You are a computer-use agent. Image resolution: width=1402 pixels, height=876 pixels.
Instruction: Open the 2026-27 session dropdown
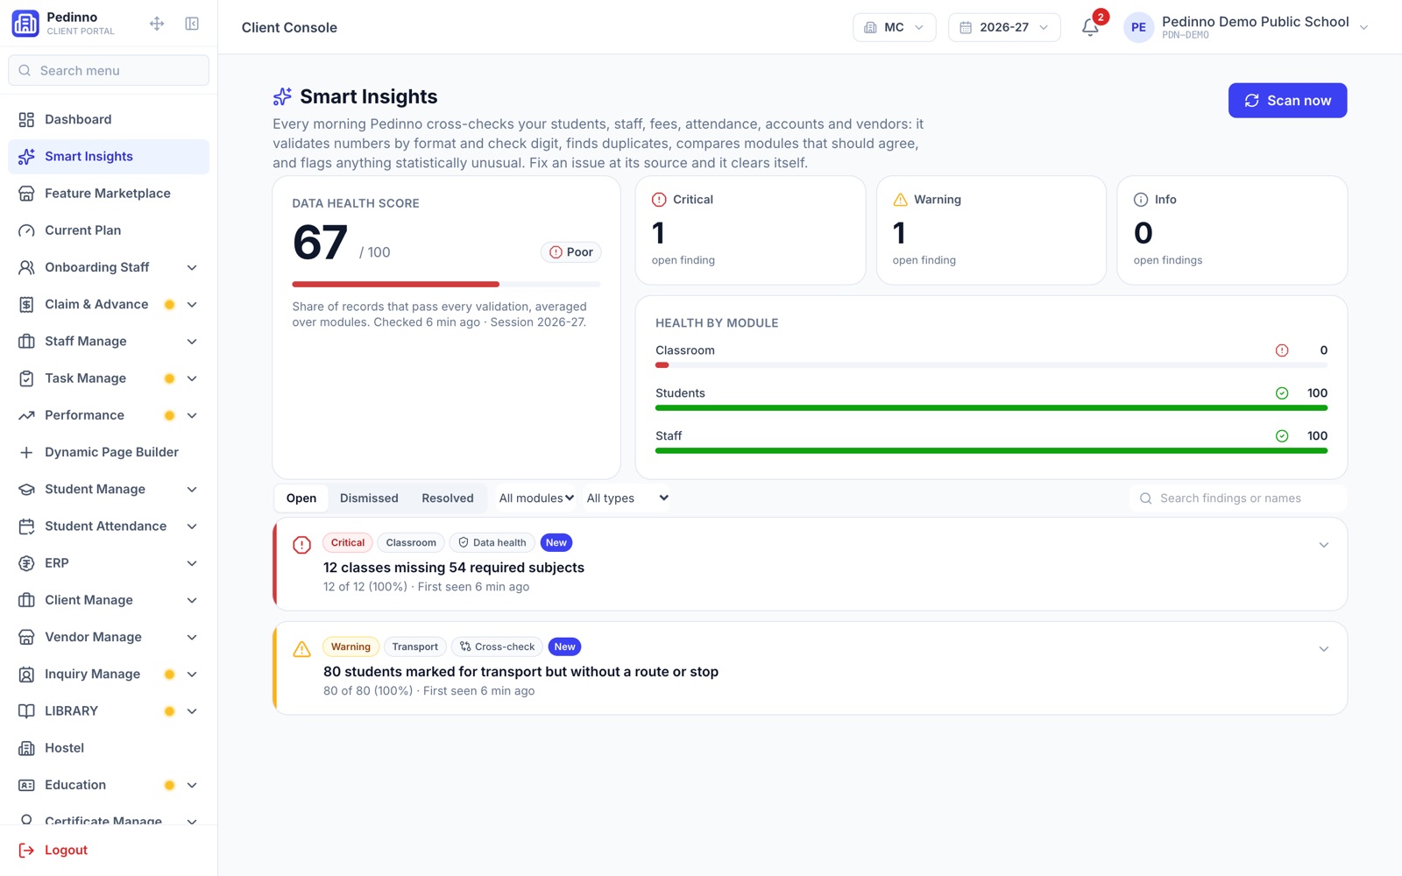tap(1004, 27)
